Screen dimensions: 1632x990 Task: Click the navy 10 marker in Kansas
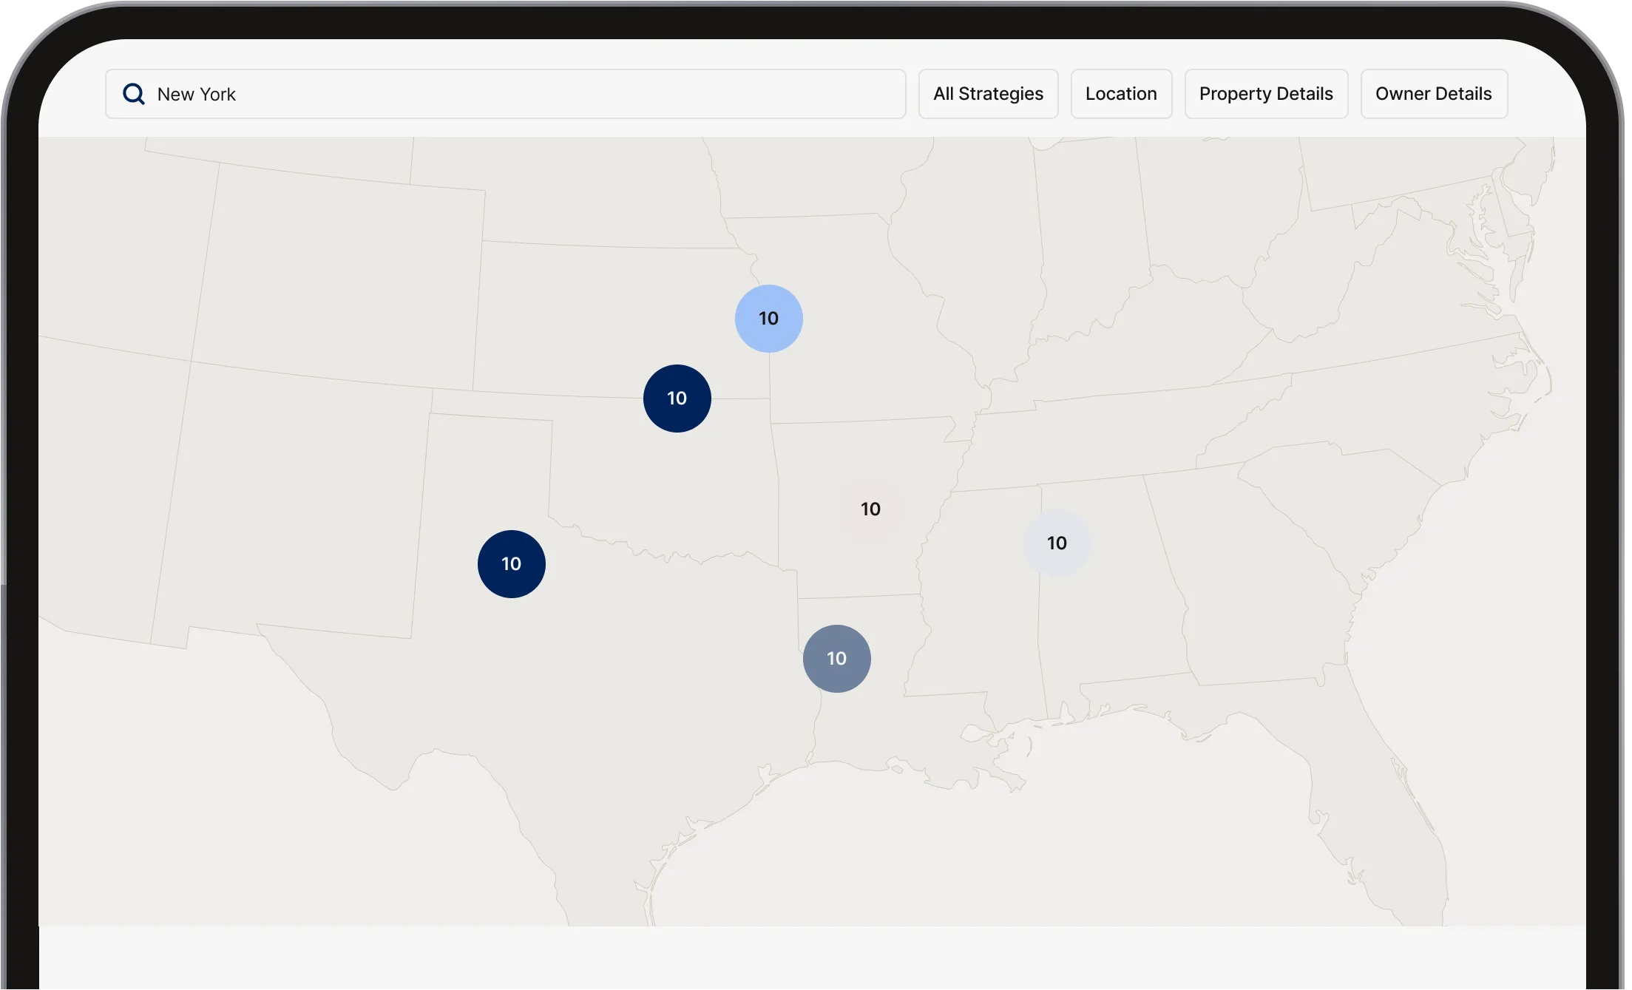[677, 399]
